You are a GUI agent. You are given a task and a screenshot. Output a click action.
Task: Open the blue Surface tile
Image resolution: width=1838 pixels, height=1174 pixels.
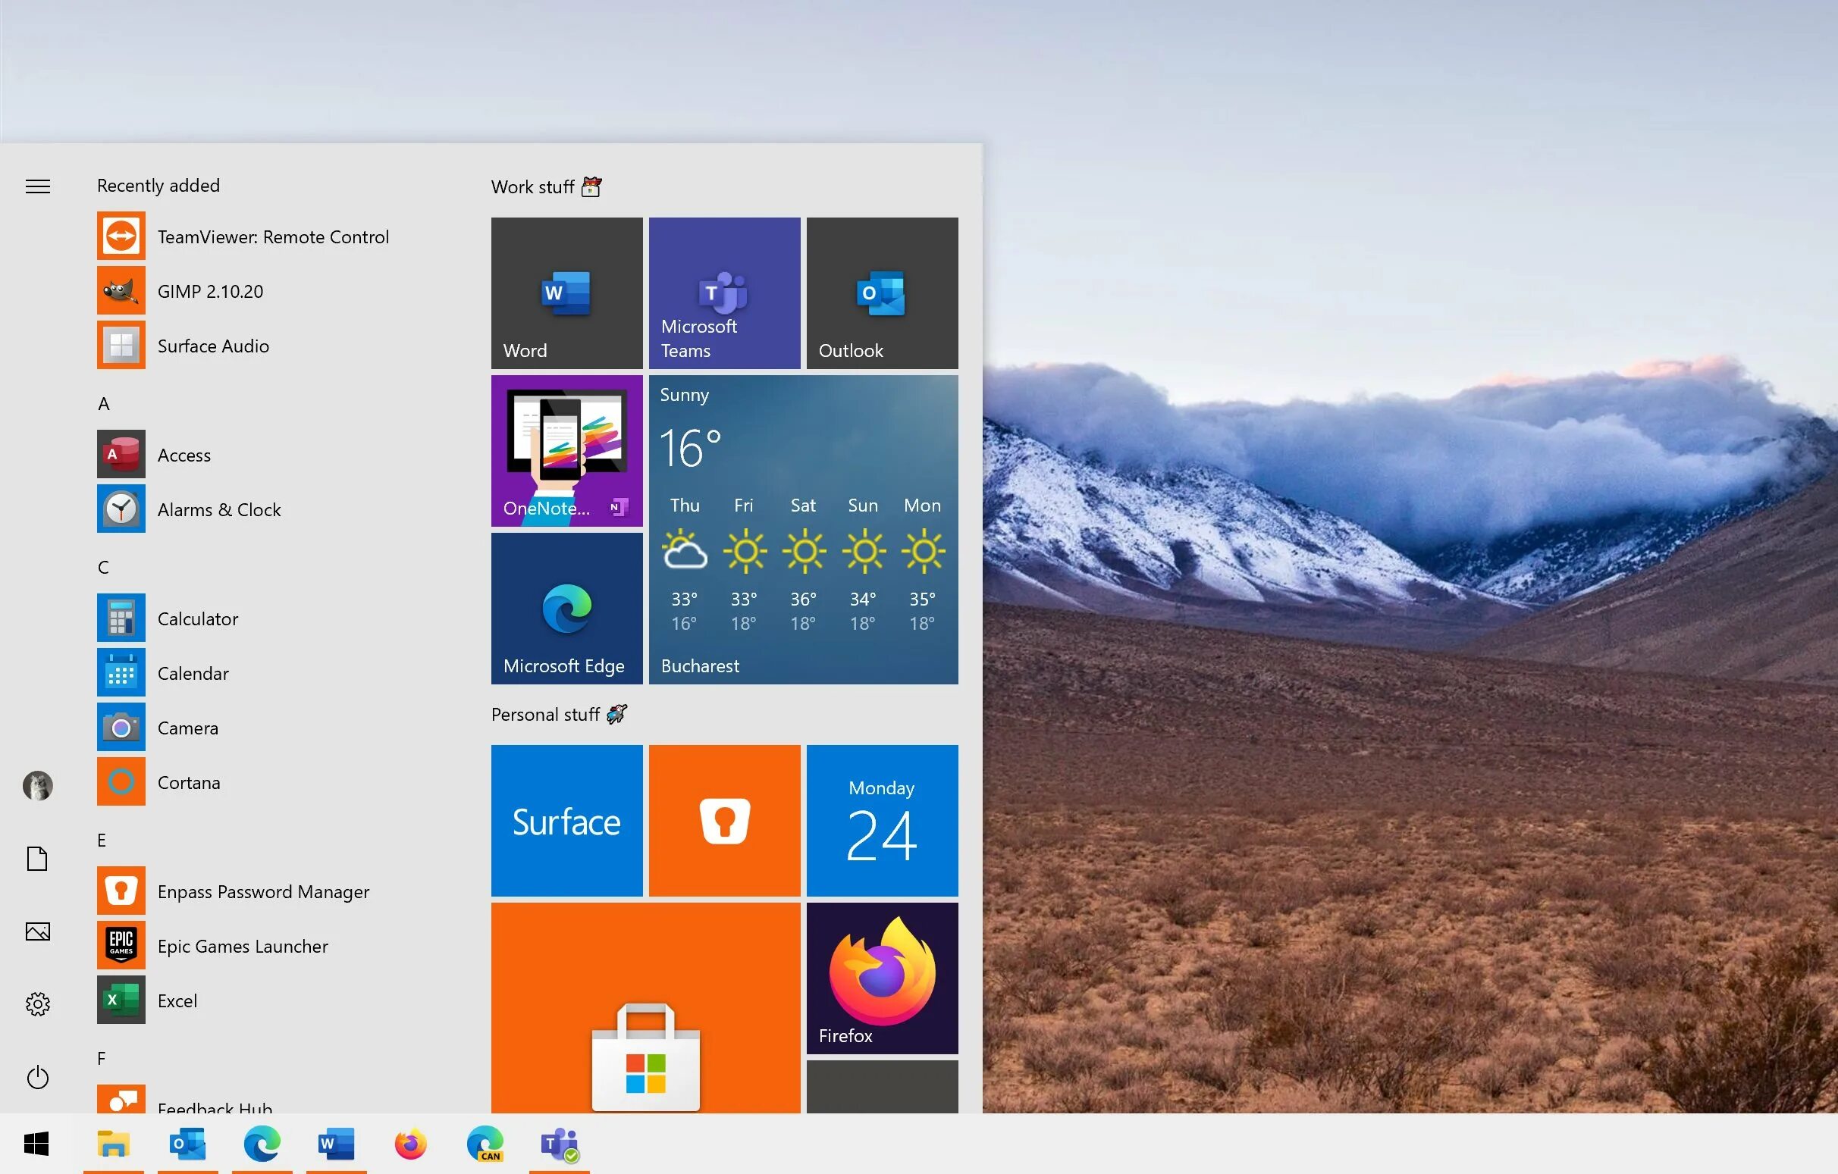566,820
